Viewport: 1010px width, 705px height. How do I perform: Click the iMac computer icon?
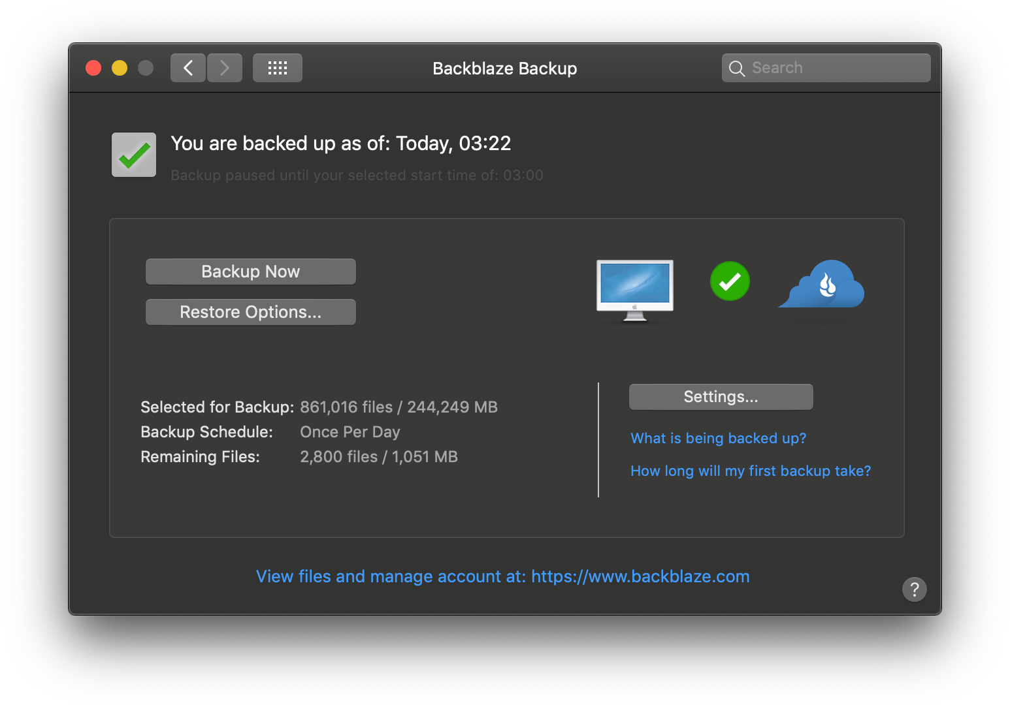635,291
